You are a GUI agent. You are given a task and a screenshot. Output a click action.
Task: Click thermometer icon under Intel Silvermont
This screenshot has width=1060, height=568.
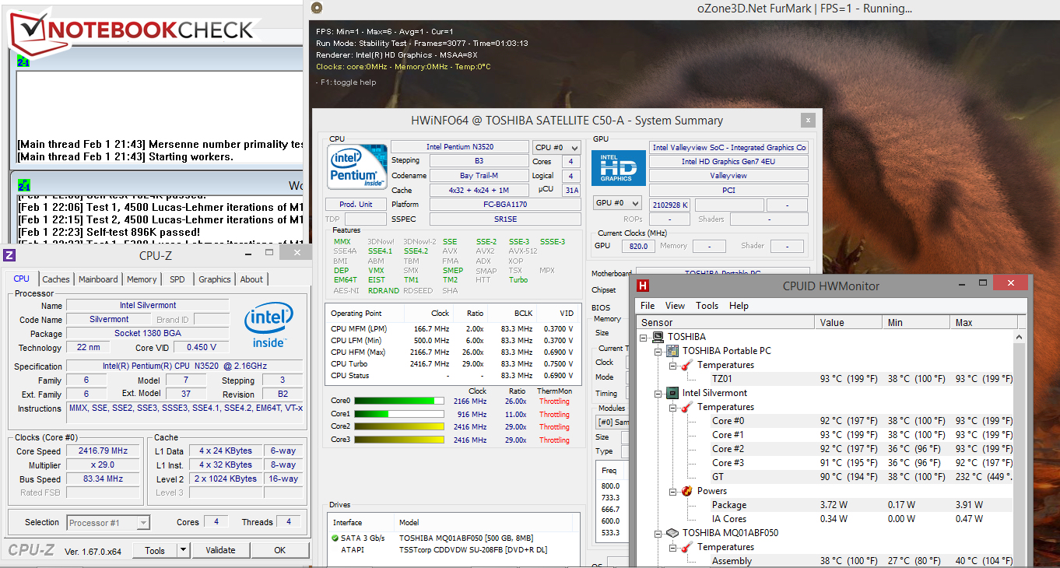687,407
